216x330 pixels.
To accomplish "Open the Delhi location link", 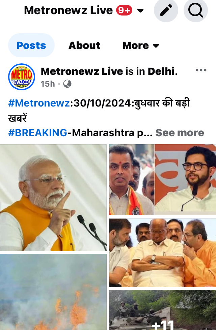I will pos(161,71).
